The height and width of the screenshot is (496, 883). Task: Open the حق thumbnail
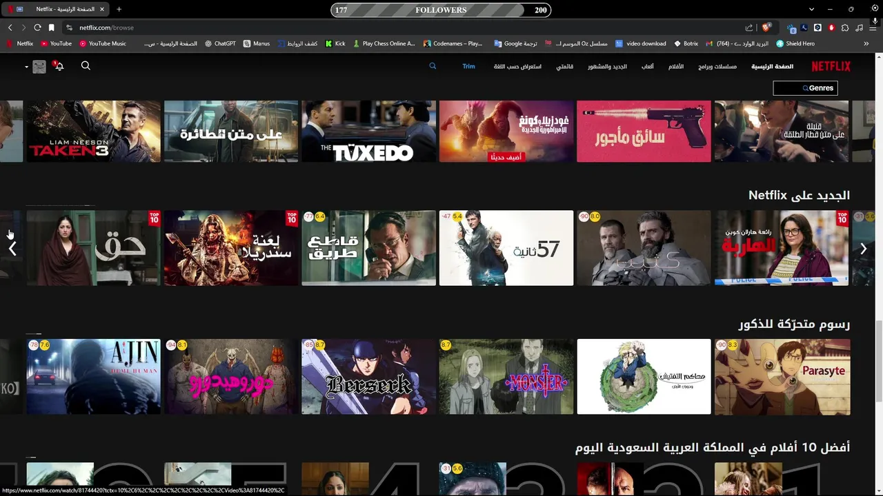pos(93,248)
